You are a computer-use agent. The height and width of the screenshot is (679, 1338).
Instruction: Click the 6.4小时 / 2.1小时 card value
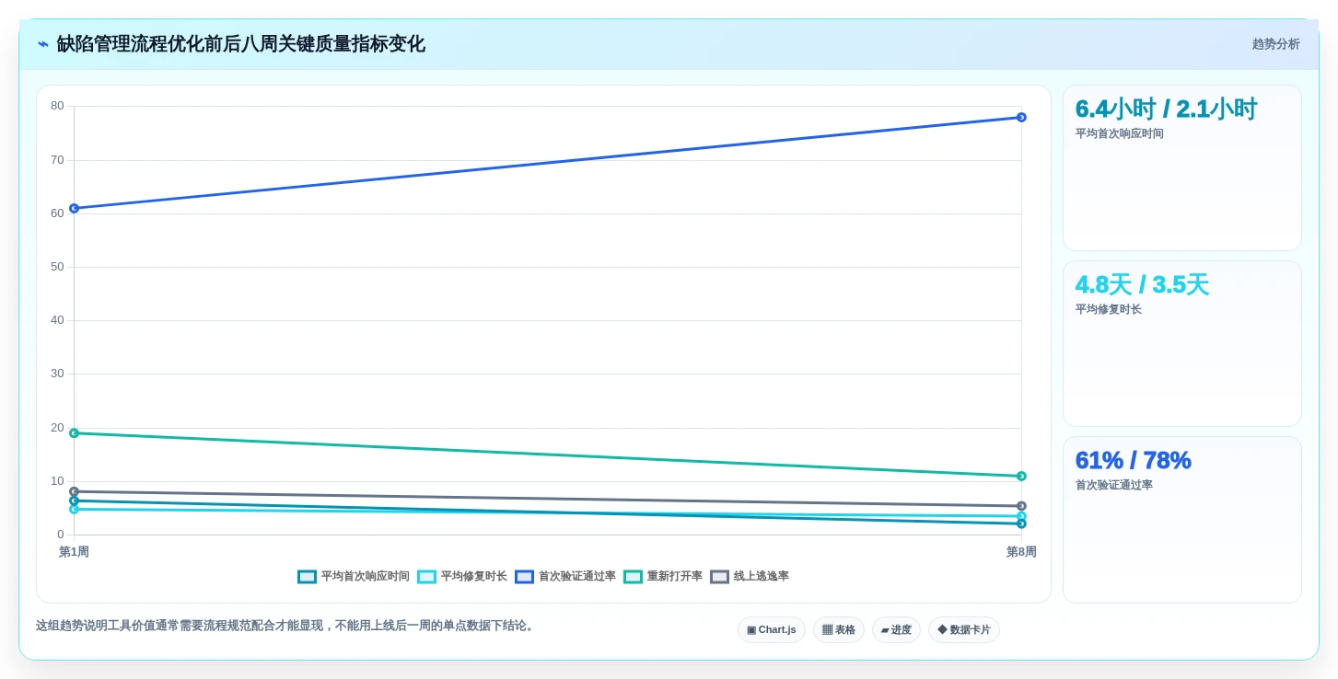click(x=1166, y=109)
